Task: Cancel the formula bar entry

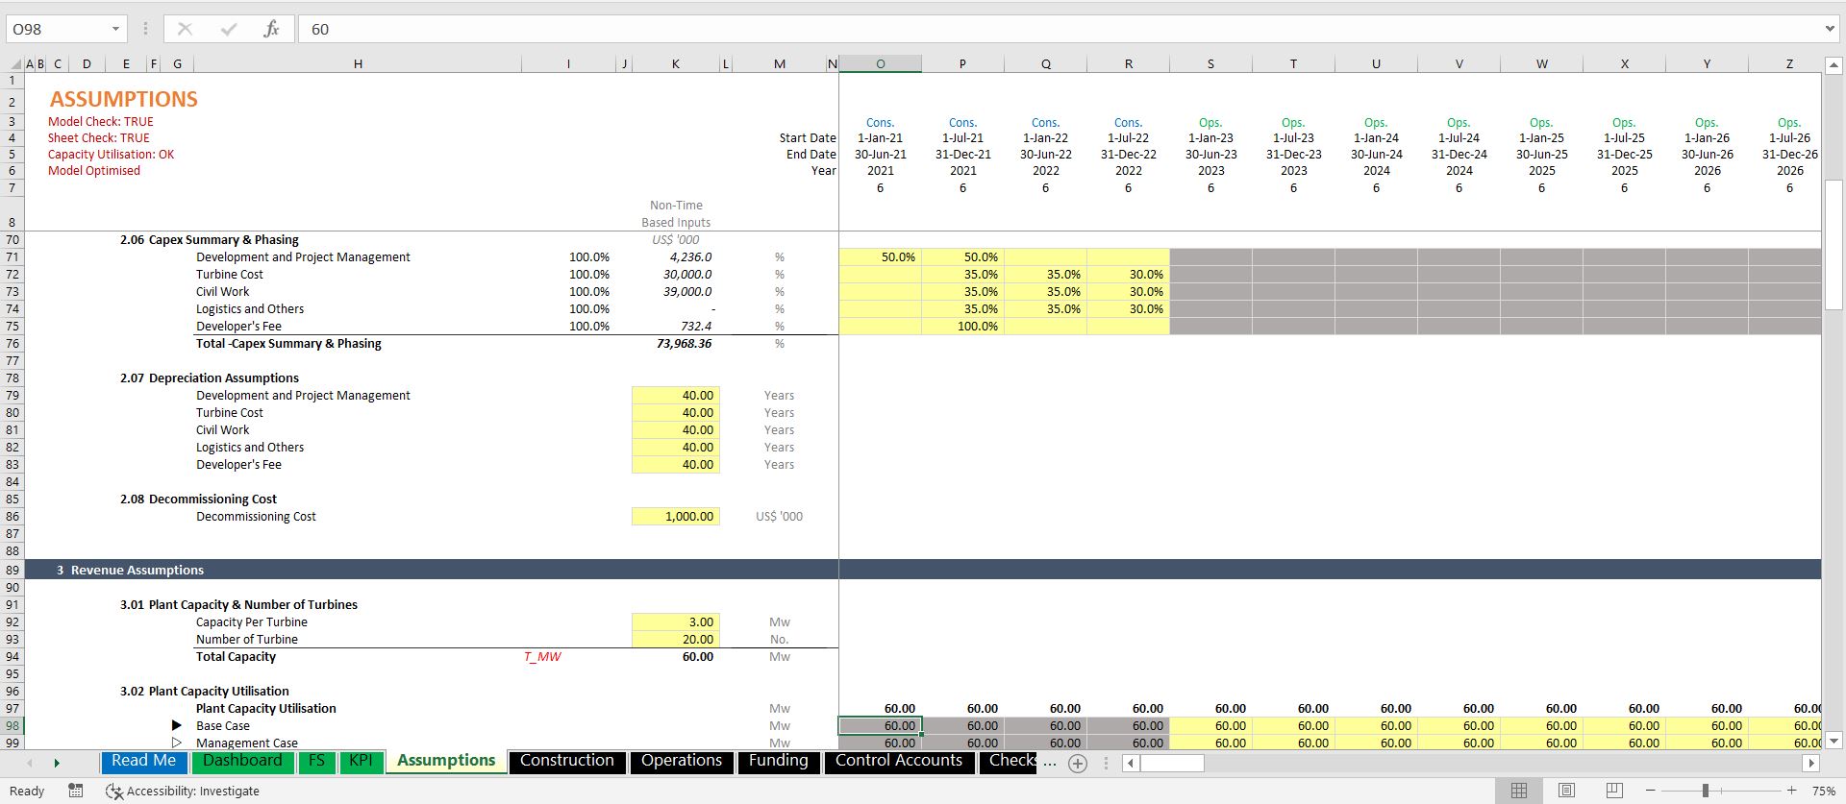Action: (185, 29)
